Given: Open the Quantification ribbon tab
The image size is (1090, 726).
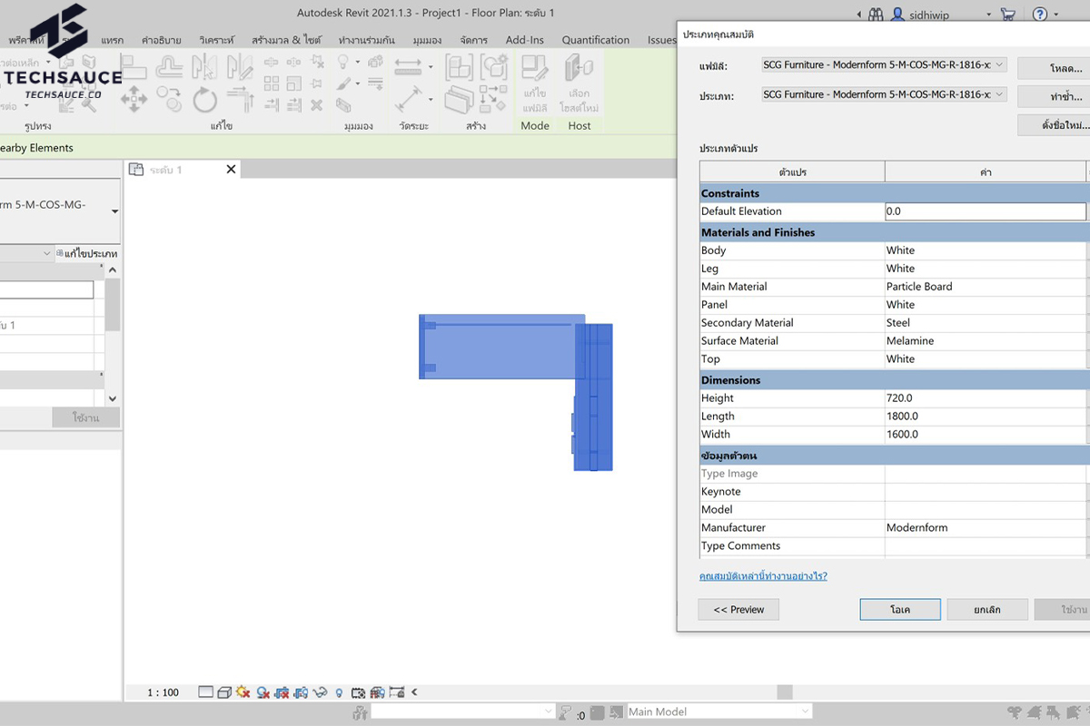Looking at the screenshot, I should [x=596, y=40].
